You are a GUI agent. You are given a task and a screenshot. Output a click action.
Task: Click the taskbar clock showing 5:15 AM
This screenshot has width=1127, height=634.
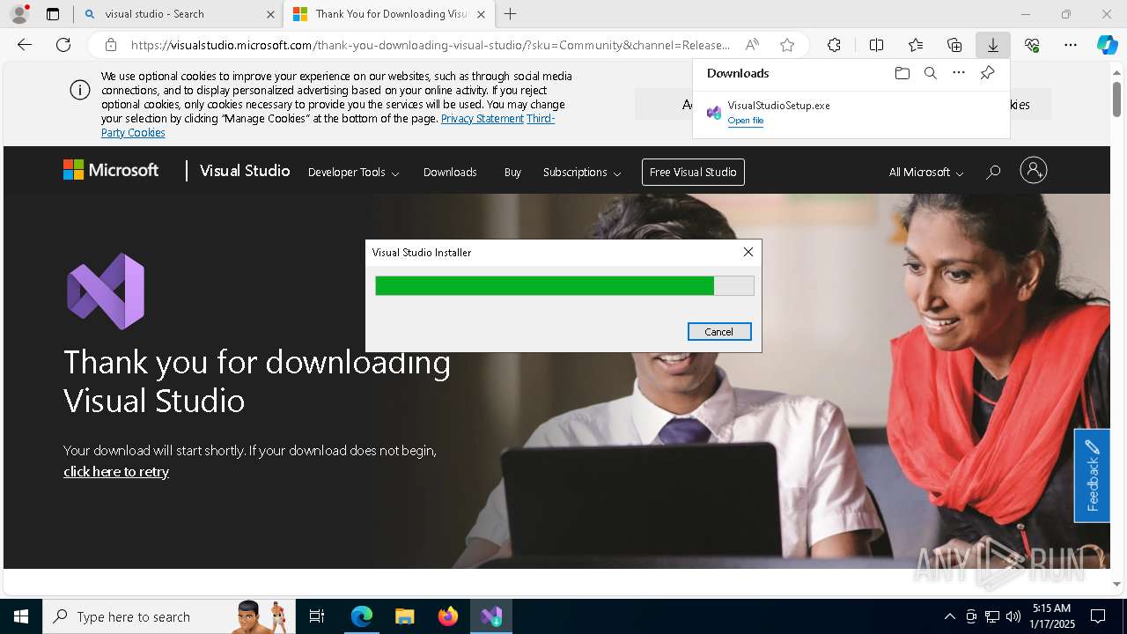coord(1051,616)
